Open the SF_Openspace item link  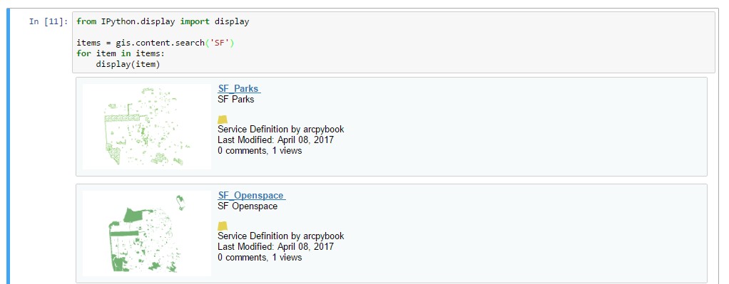(252, 195)
